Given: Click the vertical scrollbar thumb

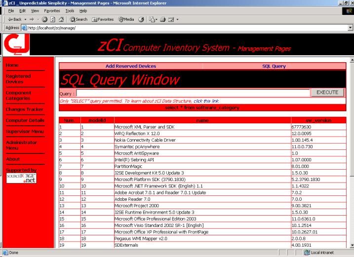Looking at the screenshot, I should pos(352,119).
